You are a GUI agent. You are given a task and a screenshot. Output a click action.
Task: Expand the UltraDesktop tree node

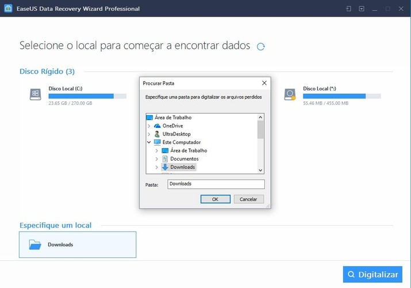149,134
